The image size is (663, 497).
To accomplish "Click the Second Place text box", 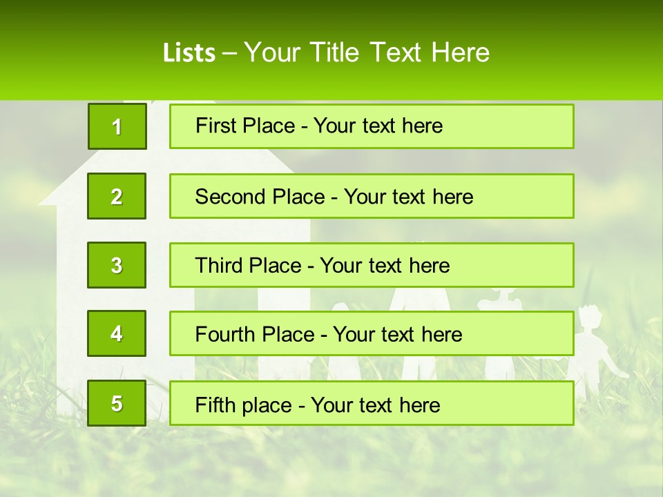I will tap(371, 196).
